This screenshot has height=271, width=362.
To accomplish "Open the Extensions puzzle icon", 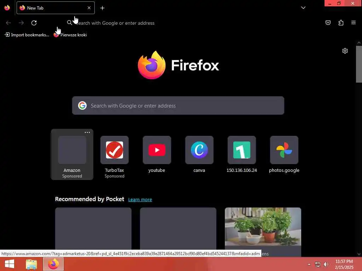I will tap(341, 23).
